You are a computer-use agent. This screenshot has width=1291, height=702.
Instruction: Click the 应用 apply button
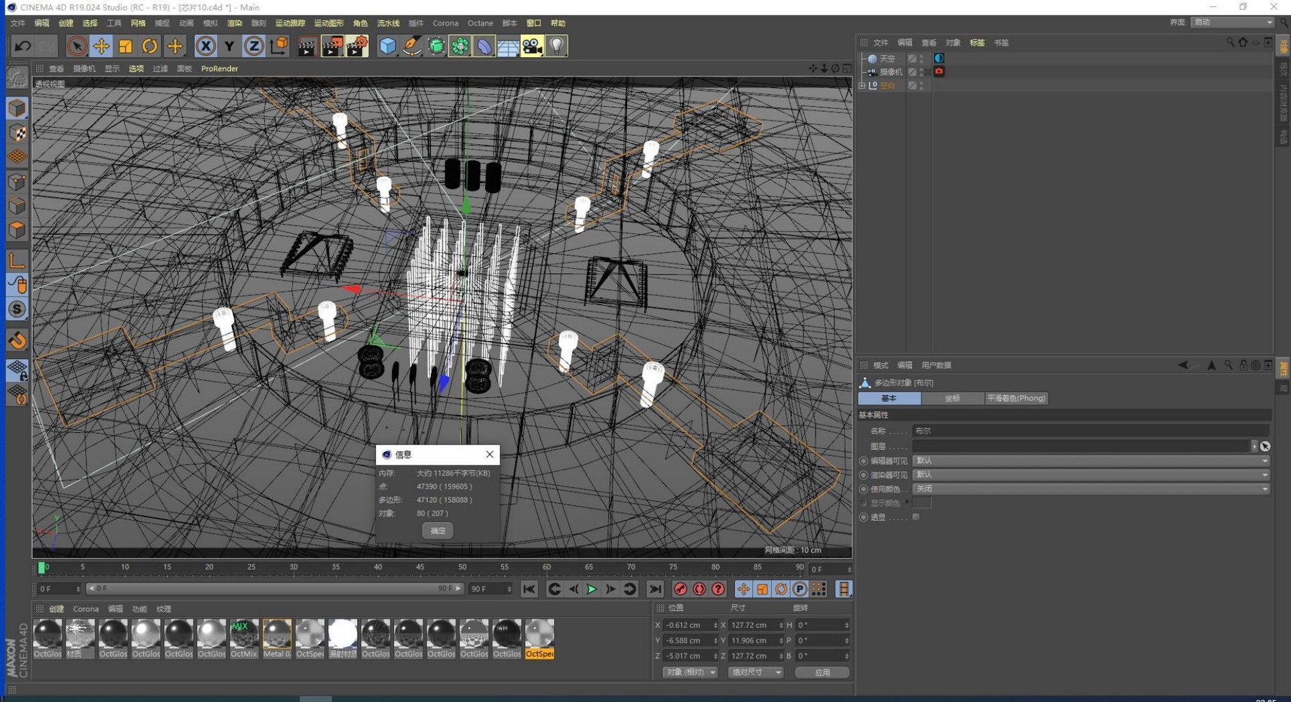click(x=822, y=672)
